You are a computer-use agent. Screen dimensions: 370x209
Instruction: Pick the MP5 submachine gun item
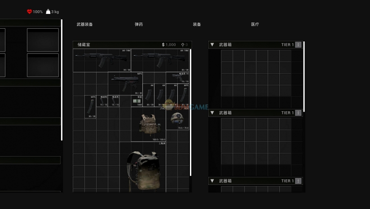click(125, 83)
